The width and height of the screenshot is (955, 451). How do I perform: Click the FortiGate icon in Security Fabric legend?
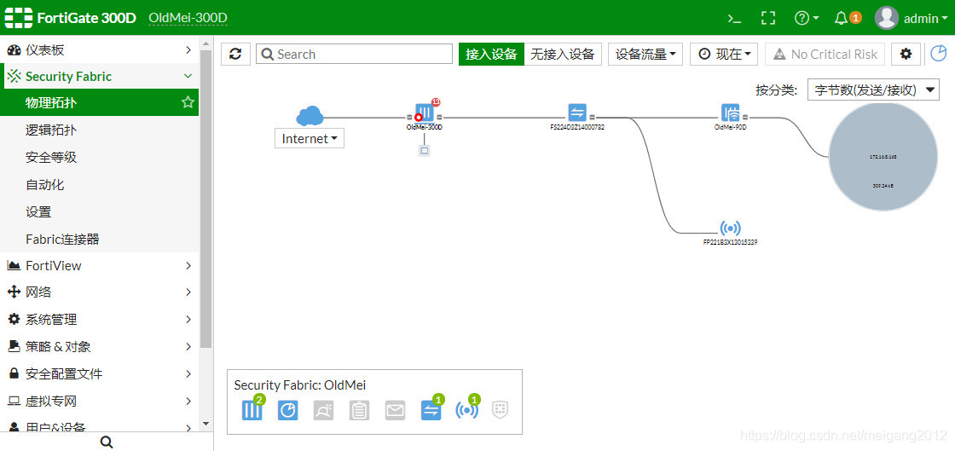252,410
